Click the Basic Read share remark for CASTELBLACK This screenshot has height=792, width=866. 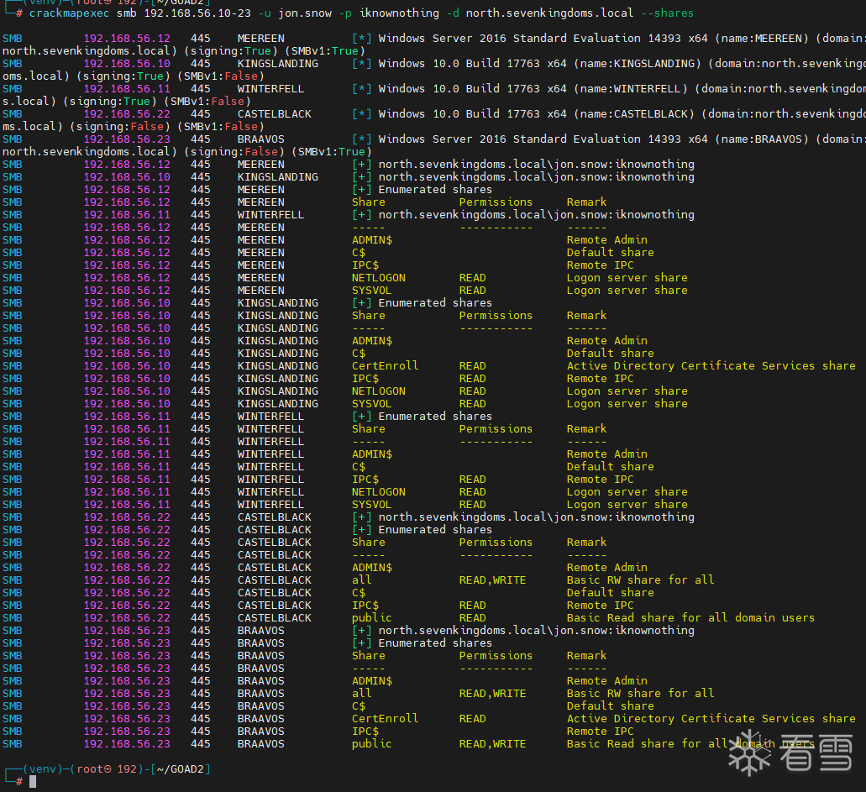pyautogui.click(x=690, y=617)
